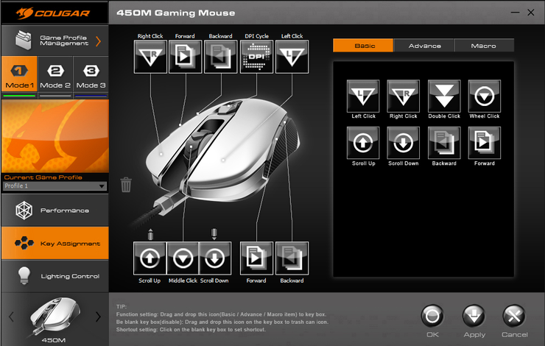Open the Lighting Control section
This screenshot has width=545, height=346.
(54, 276)
